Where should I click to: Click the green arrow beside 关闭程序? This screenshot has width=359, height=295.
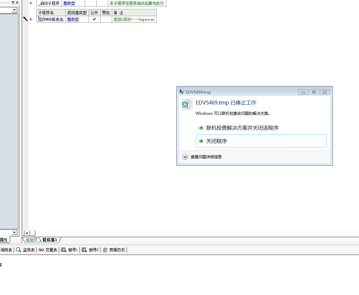pos(201,141)
